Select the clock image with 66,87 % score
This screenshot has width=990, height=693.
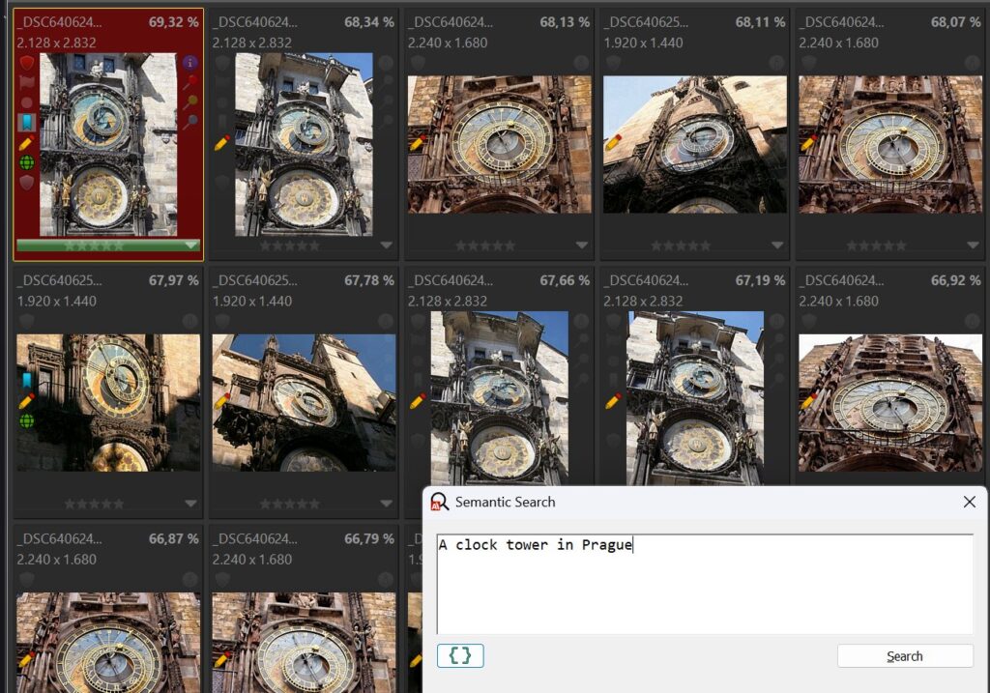108,643
